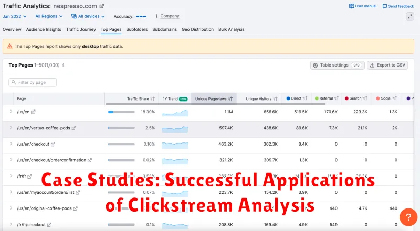This screenshot has width=420, height=231.
Task: Click Export to CSV button
Action: (387, 65)
